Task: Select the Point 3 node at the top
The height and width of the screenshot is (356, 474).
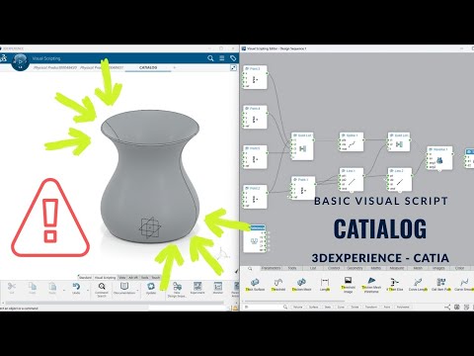Action: click(x=255, y=77)
